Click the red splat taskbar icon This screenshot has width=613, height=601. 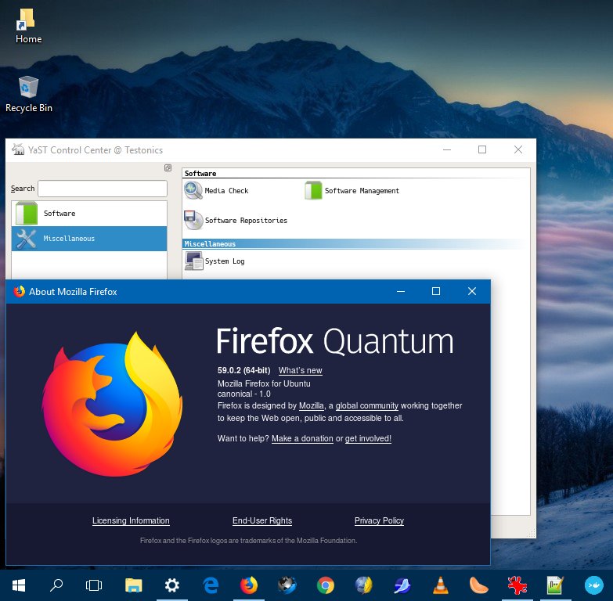point(517,585)
